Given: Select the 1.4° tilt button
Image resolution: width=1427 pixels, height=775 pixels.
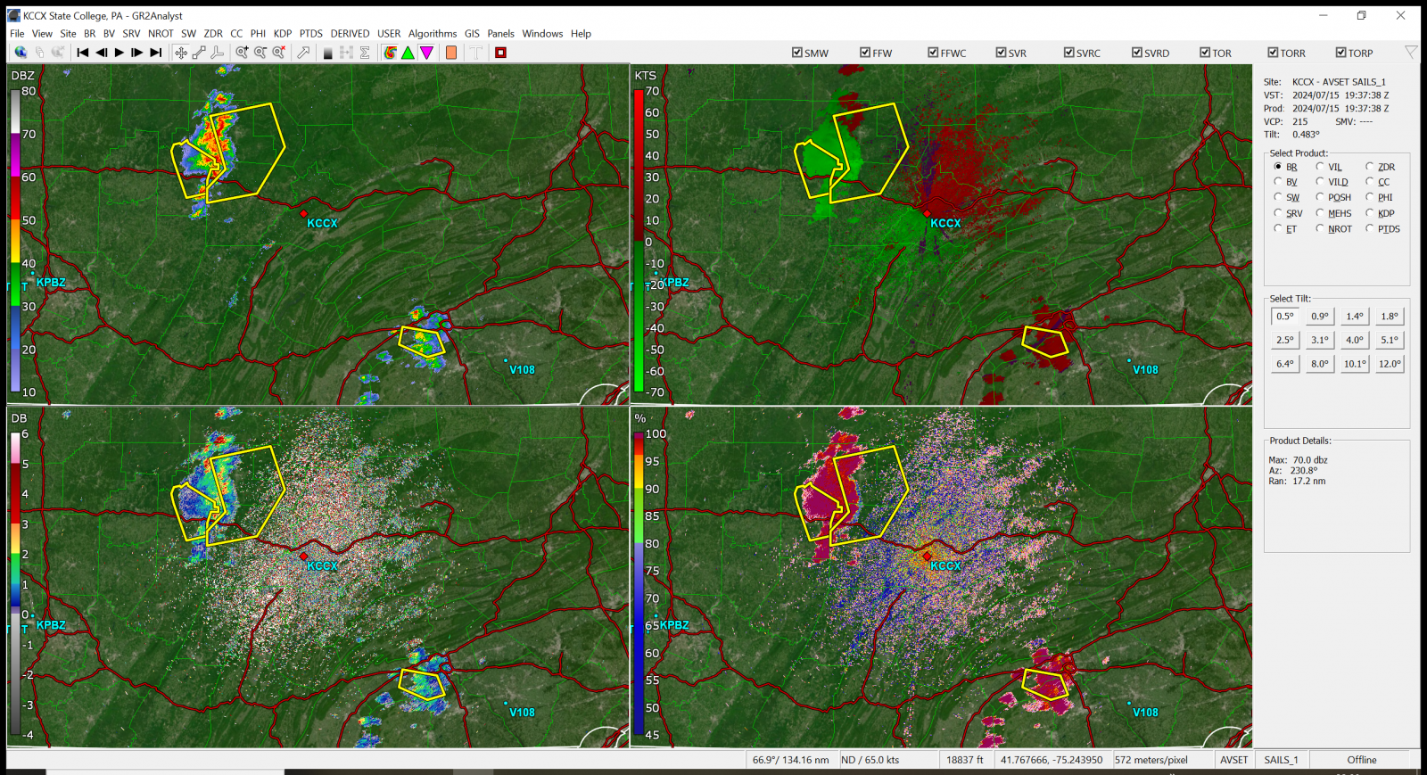Looking at the screenshot, I should click(1355, 317).
